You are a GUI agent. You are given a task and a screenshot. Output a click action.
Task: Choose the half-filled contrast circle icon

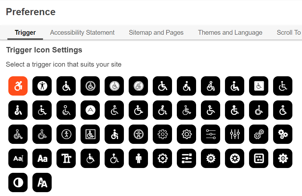pos(18,182)
